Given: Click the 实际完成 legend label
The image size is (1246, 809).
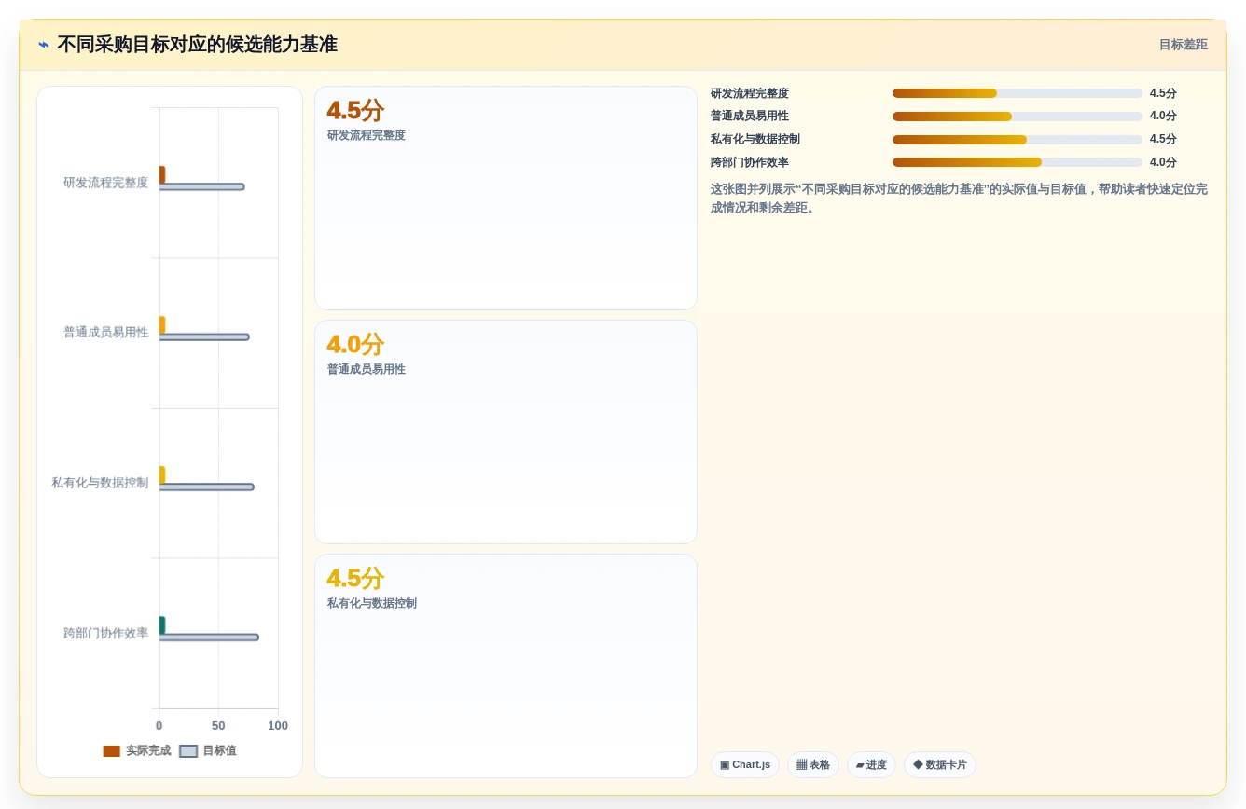Looking at the screenshot, I should point(148,751).
